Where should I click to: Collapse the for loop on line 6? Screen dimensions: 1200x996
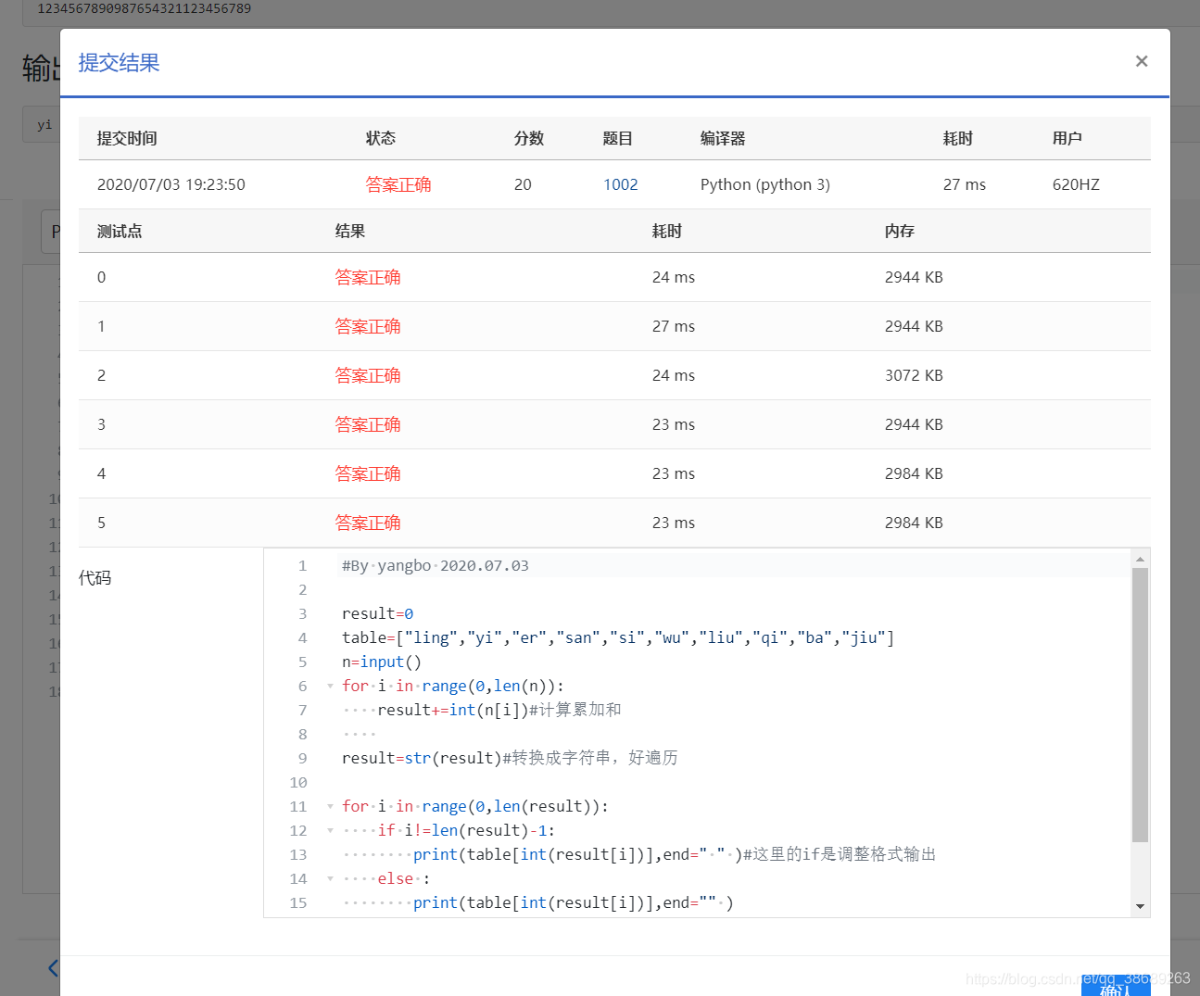click(330, 686)
